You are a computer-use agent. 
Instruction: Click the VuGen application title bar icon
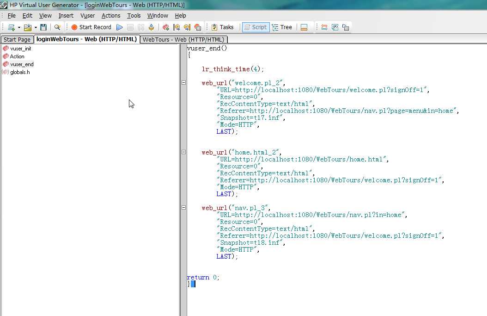pos(4,5)
